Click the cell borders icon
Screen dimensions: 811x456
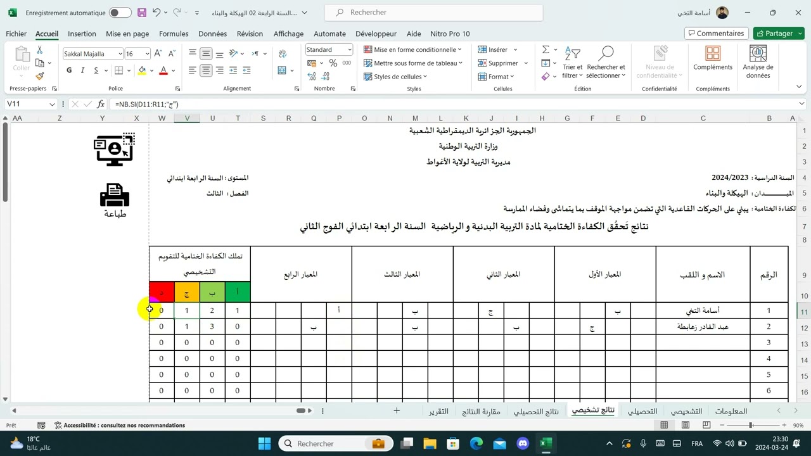[x=118, y=70]
